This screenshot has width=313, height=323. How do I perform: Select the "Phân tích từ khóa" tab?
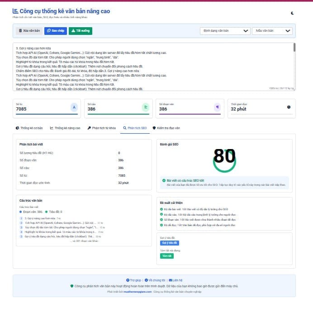[102, 128]
